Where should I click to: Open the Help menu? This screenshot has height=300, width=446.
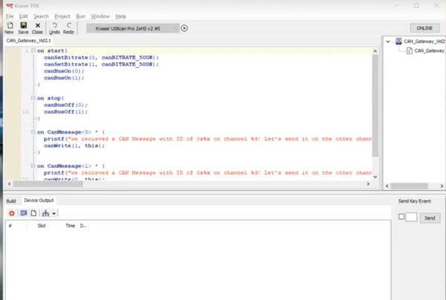pos(120,16)
